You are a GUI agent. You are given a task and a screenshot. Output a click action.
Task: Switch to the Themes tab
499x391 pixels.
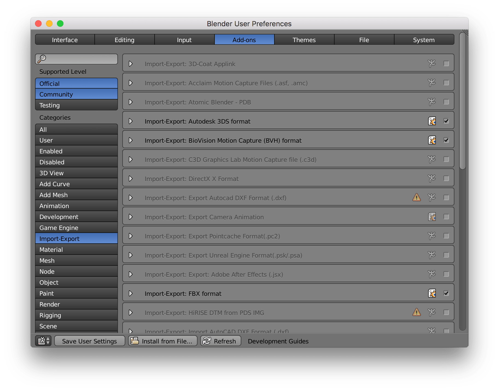click(x=304, y=40)
